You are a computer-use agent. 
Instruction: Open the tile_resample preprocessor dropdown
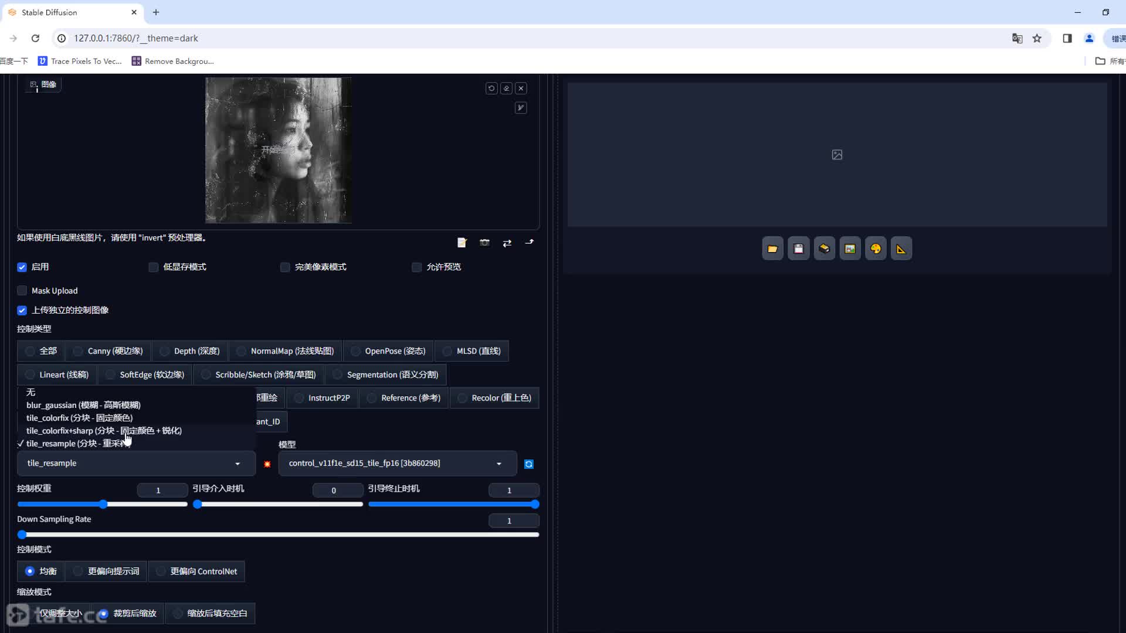click(136, 464)
